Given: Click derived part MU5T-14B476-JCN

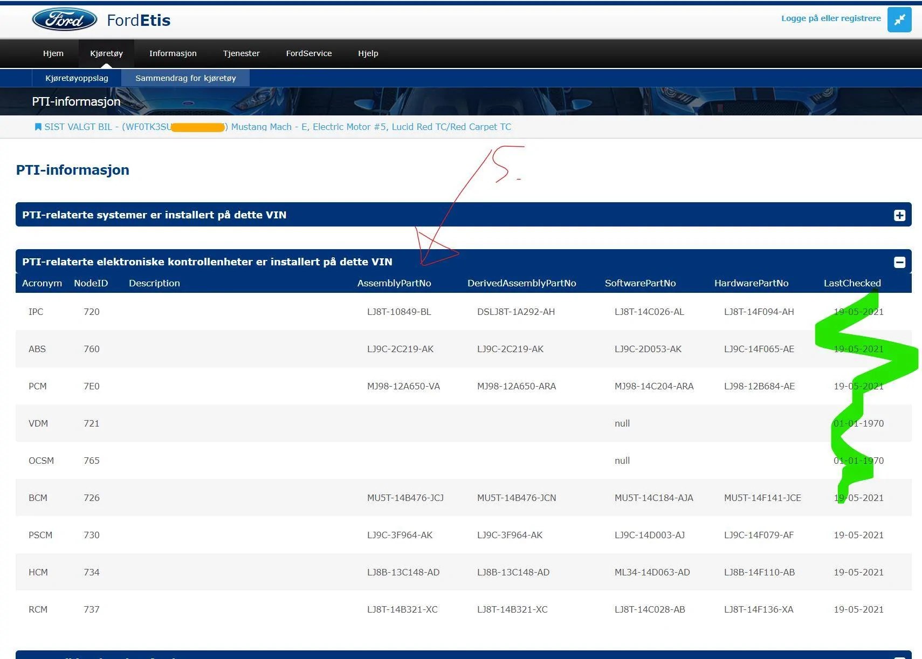Looking at the screenshot, I should click(517, 498).
